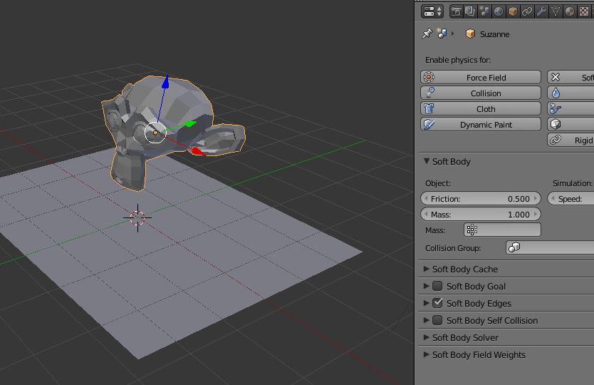The image size is (594, 385).
Task: Click the Force Field icon
Action: 429,78
